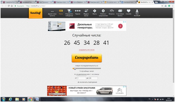The image size is (175, 102).
Task: Open the ball 'Ответы и предсказания' icon
Action: [x=103, y=11]
